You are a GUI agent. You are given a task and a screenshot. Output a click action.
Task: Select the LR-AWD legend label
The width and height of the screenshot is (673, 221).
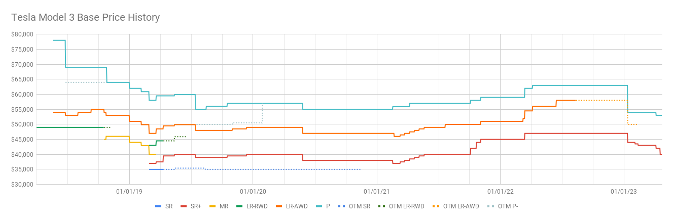pos(296,206)
